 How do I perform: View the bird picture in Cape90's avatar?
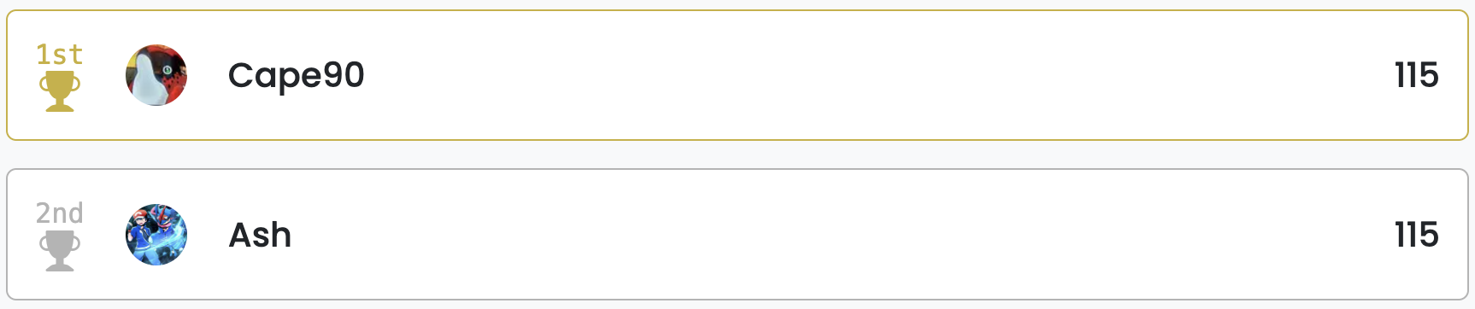[156, 75]
